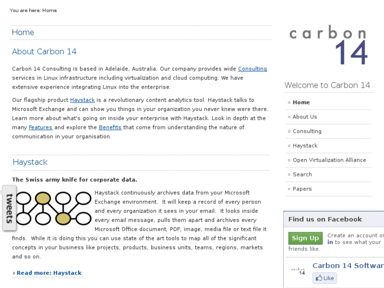
Task: Click the Carbon 14 Facebook page thumbnail
Action: coord(299,271)
